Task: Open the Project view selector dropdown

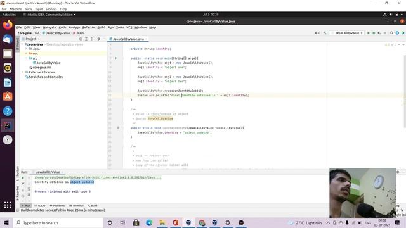Action: 33,39
